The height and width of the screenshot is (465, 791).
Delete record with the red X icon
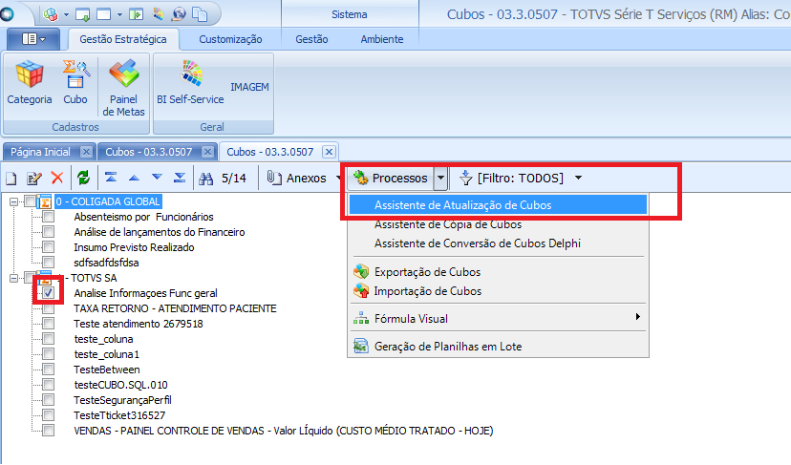[57, 178]
